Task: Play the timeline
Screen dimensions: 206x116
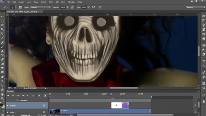Action: tap(18, 96)
